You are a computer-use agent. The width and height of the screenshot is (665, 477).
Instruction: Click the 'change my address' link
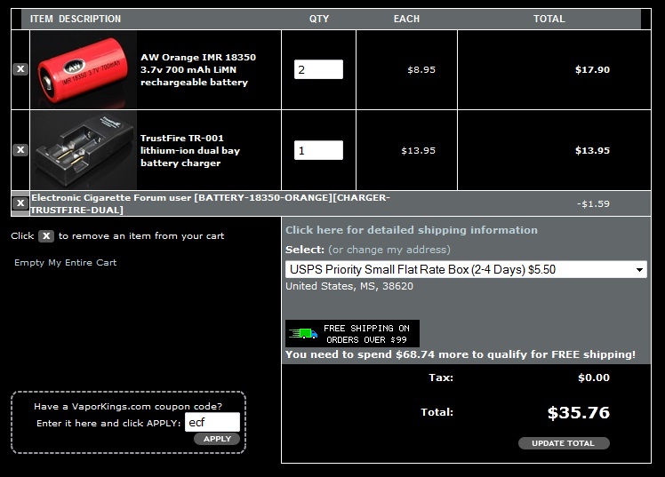389,250
